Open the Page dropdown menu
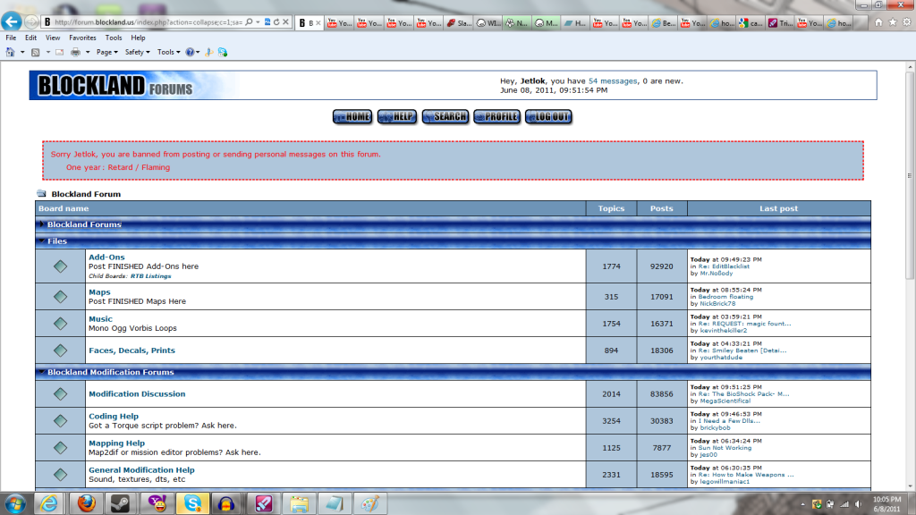This screenshot has width=916, height=515. pyautogui.click(x=107, y=52)
